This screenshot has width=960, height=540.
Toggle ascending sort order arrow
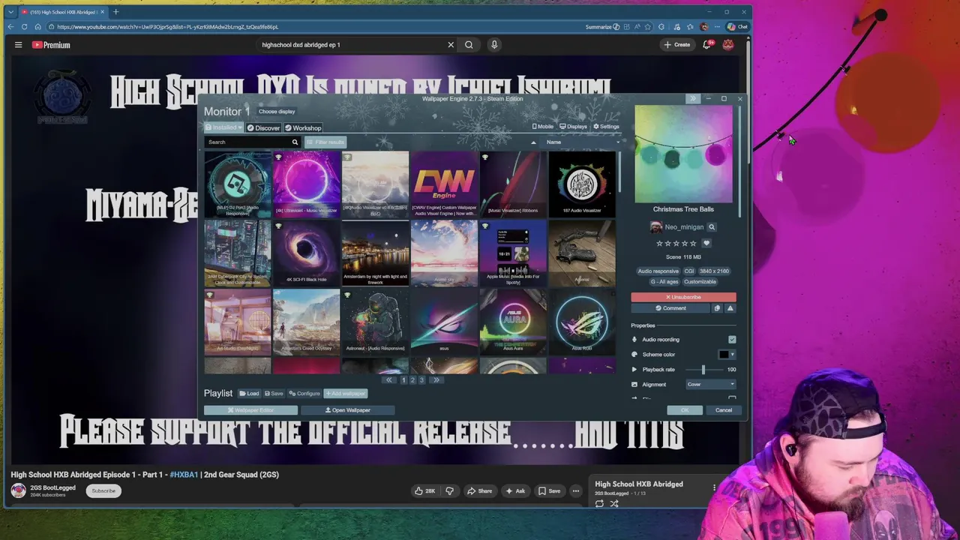tap(534, 142)
